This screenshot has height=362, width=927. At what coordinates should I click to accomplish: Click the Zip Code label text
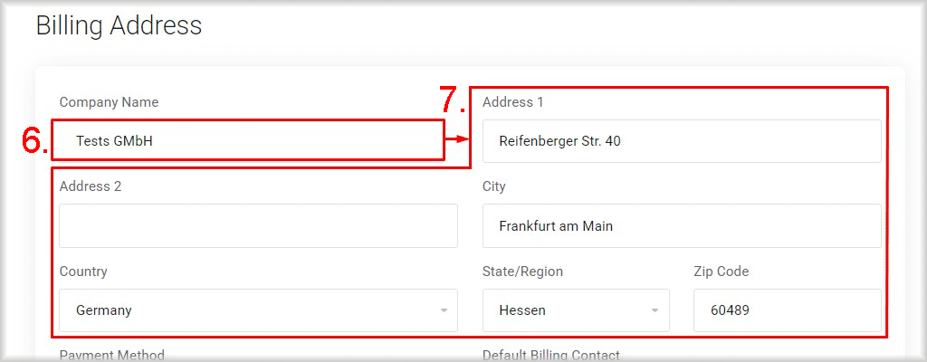pyautogui.click(x=722, y=271)
